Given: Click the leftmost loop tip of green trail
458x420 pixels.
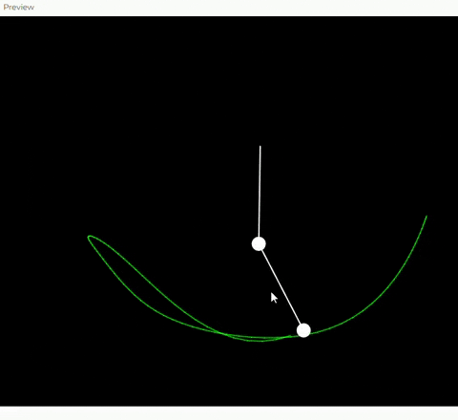Looking at the screenshot, I should coord(90,238).
